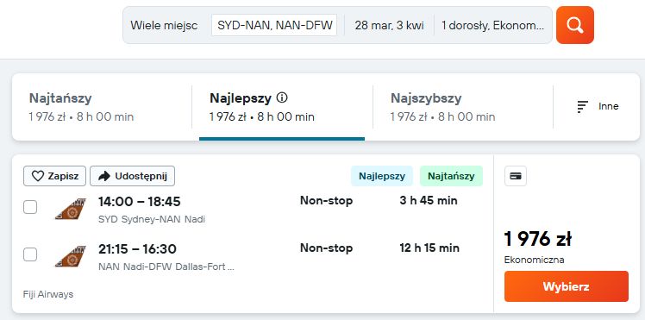Viewport: 645px width, 320px height.
Task: Open the 1 dorosły, Ekonomiczna passengers selector
Action: (x=492, y=25)
